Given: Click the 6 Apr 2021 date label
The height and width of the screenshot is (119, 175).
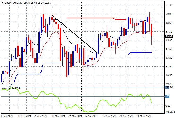Looking at the screenshot, I should 91,116.
